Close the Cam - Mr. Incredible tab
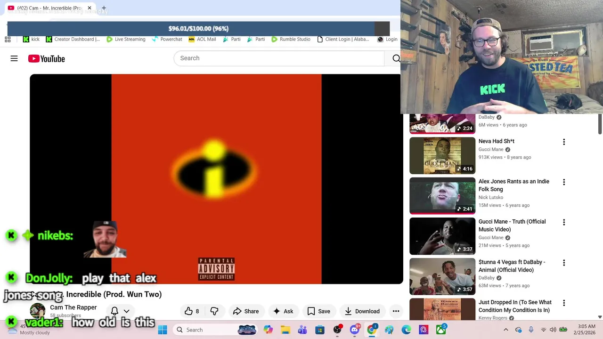 pyautogui.click(x=89, y=8)
